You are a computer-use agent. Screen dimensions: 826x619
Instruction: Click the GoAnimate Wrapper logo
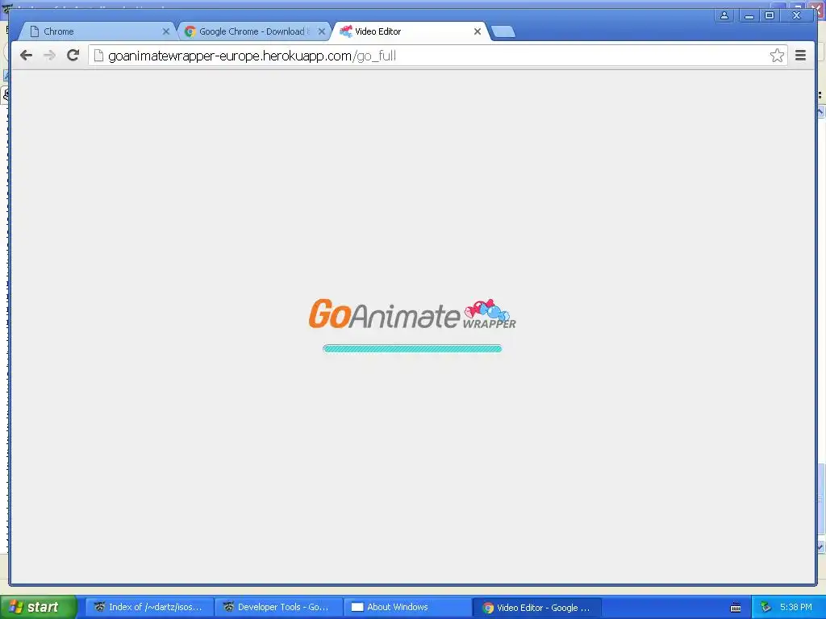[x=412, y=314]
